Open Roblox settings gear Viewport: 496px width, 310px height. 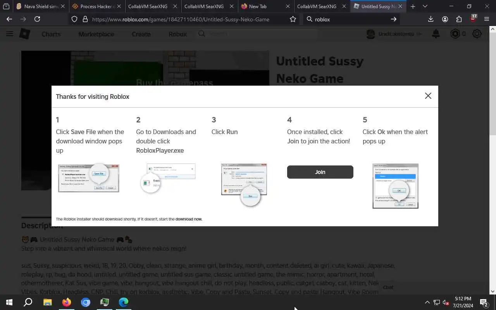[x=477, y=34]
